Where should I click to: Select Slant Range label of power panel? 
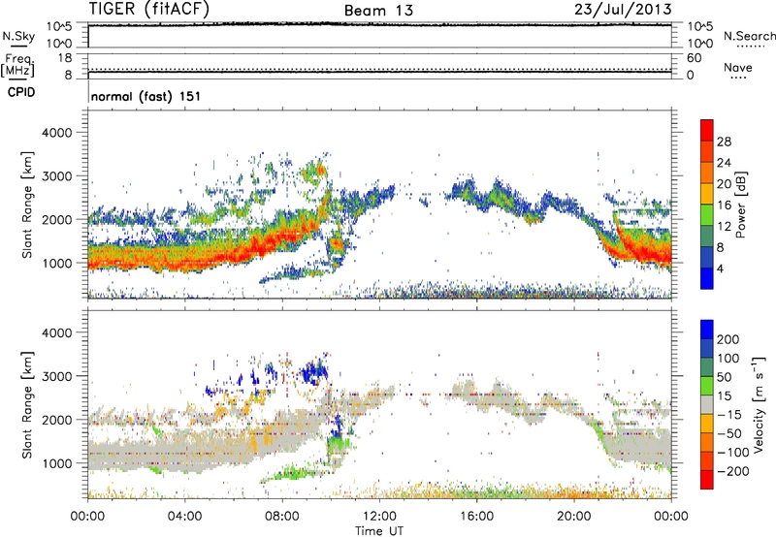pos(27,205)
